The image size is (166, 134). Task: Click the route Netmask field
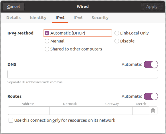click(x=70, y=111)
